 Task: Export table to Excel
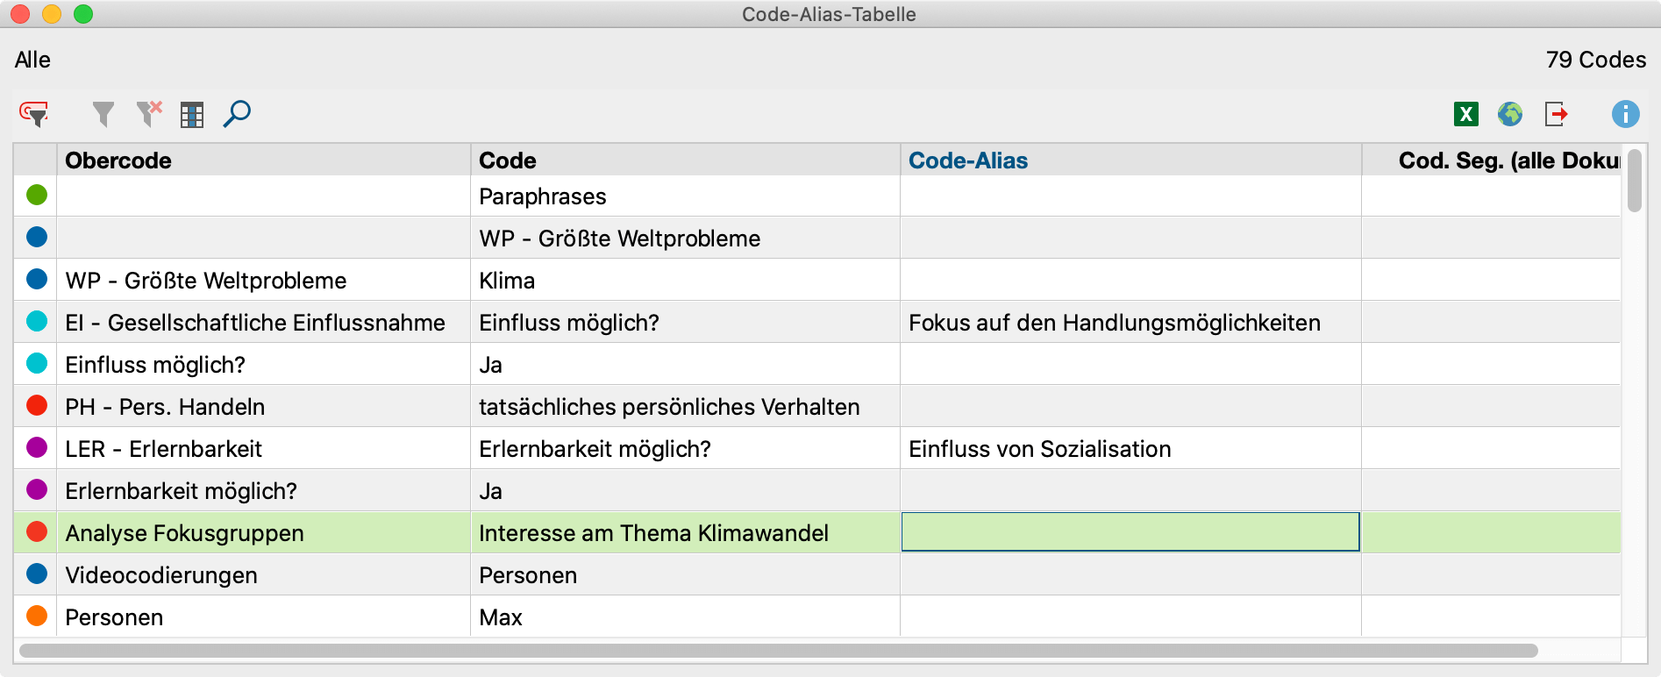click(1465, 114)
